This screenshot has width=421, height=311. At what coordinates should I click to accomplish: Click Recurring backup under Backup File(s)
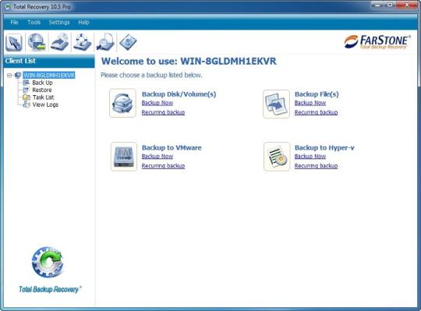pyautogui.click(x=316, y=112)
